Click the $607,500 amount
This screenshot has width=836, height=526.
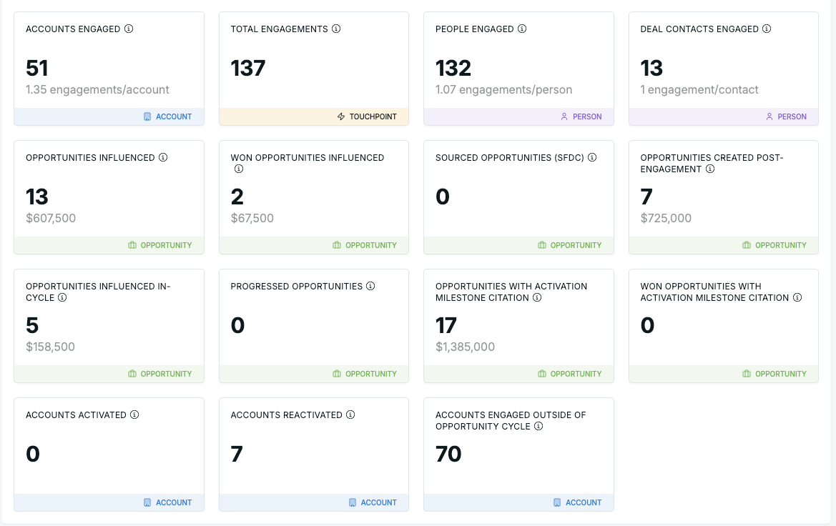click(x=51, y=218)
